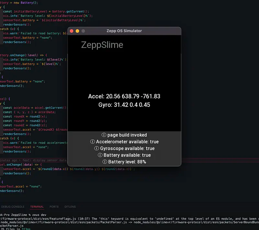Close the Zepp OS Simulator window
This screenshot has height=230, width=259.
(x=72, y=31)
